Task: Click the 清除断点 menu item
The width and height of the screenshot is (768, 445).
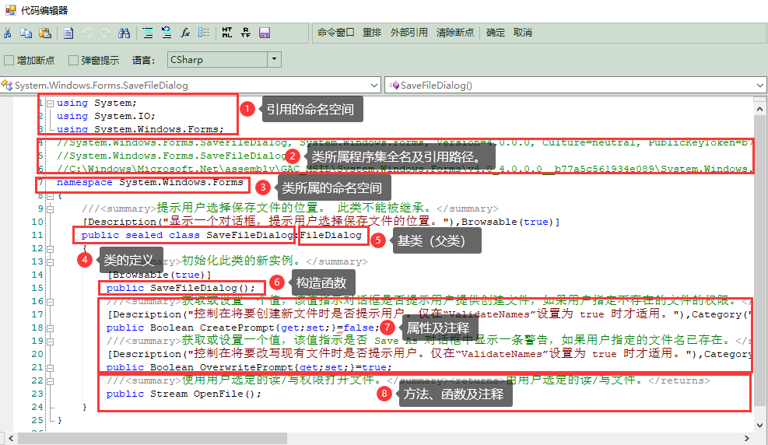Action: point(455,33)
